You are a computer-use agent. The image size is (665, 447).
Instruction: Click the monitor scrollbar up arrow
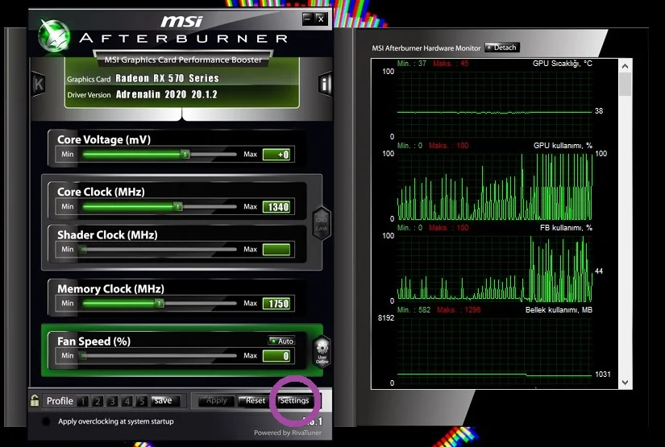(626, 66)
